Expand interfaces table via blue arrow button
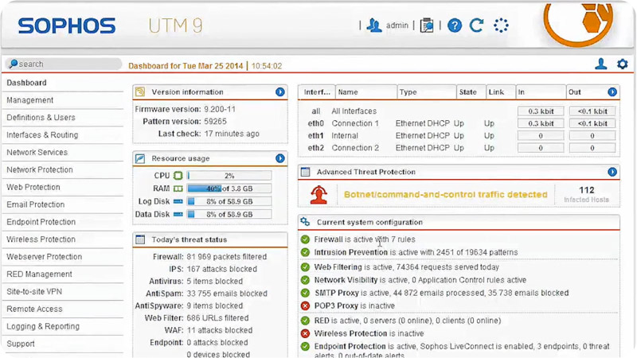The height and width of the screenshot is (358, 637). coord(612,91)
